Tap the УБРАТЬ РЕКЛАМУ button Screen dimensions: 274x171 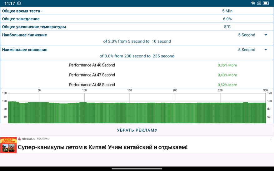tap(137, 130)
